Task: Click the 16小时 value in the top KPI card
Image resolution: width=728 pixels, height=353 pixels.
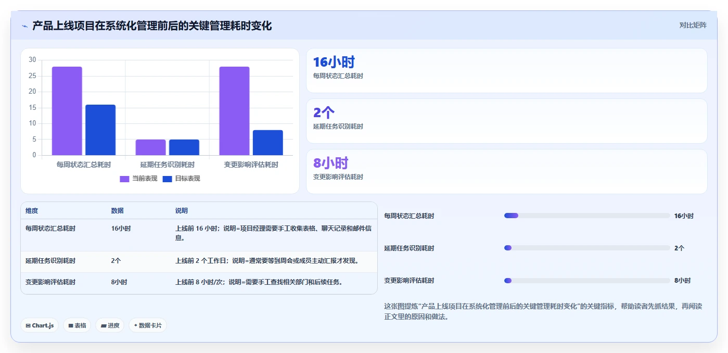Action: [x=334, y=62]
